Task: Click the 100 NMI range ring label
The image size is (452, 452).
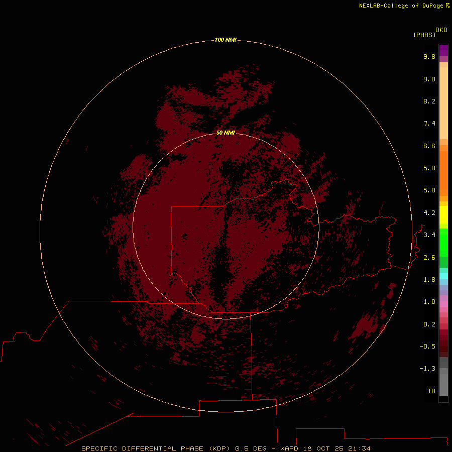Action: tap(225, 40)
